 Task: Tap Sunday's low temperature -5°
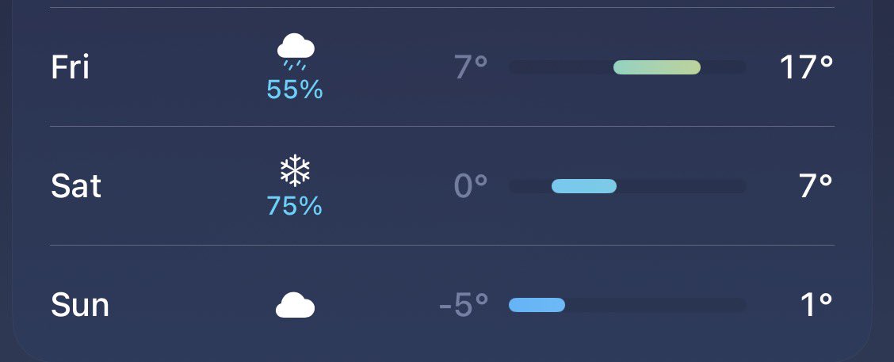tap(464, 305)
